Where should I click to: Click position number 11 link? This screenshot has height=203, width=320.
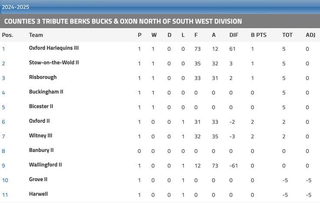tap(5, 195)
